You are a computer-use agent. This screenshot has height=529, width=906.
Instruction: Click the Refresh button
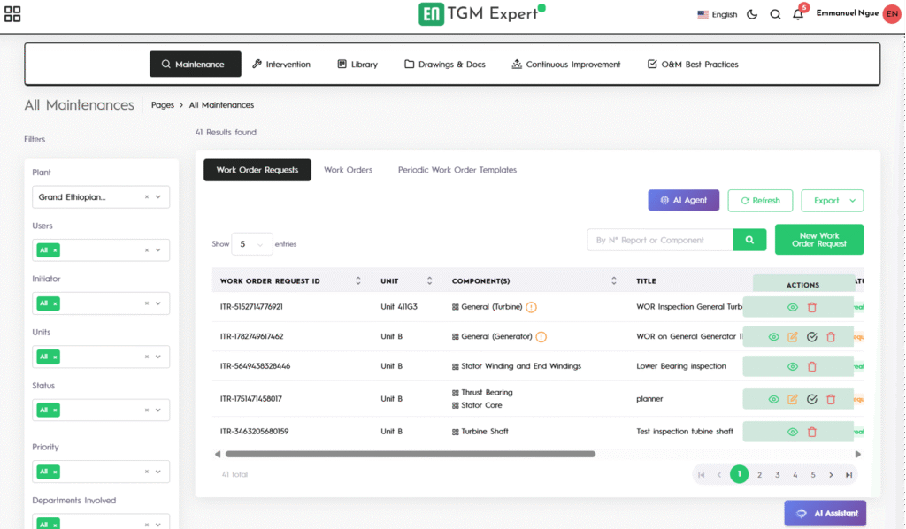tap(760, 201)
